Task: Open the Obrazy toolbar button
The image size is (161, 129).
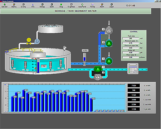Action: (42, 5)
